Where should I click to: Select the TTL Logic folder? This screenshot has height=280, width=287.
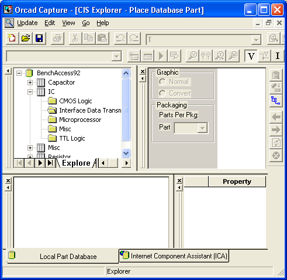tap(72, 138)
